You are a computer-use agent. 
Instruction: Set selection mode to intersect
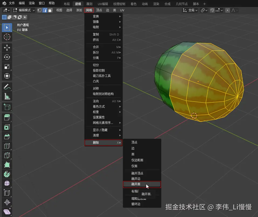click(x=25, y=17)
